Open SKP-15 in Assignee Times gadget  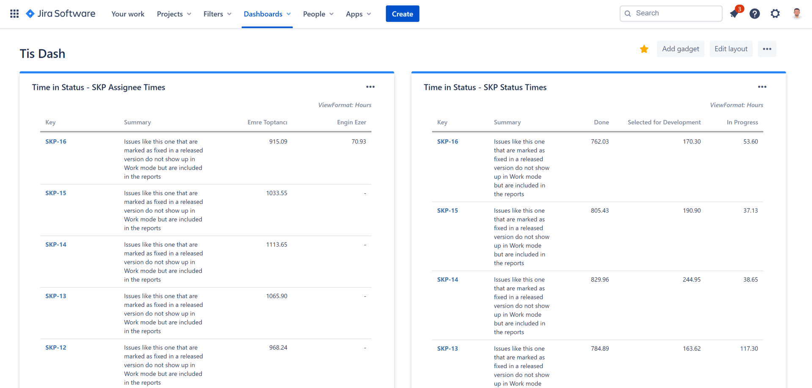56,193
